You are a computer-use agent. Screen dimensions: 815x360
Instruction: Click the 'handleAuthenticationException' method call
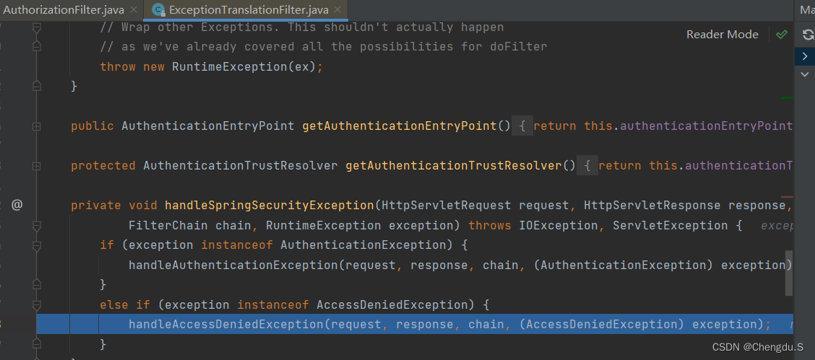pos(233,265)
